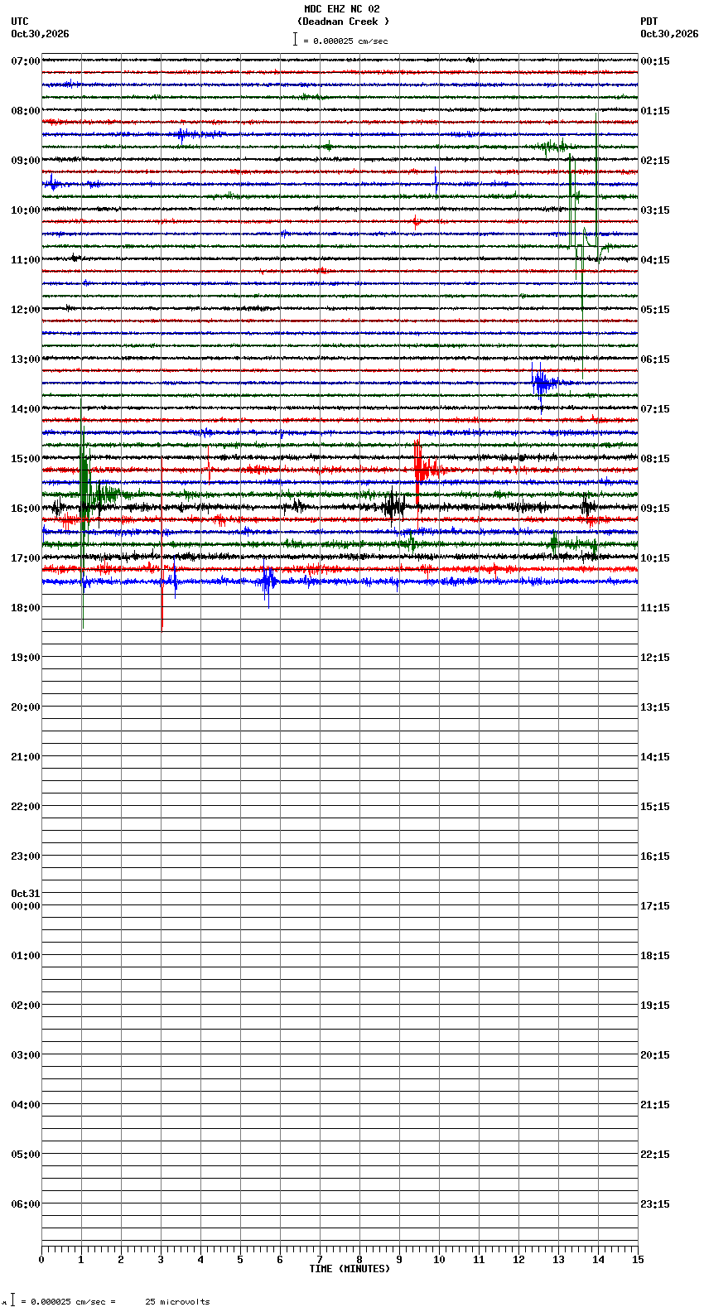Click the 15:15 PDT time label
Image resolution: width=704 pixels, height=1312 pixels.
(x=655, y=806)
